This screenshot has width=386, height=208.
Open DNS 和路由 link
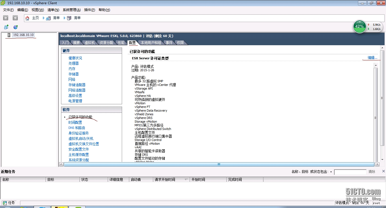pyautogui.click(x=77, y=128)
